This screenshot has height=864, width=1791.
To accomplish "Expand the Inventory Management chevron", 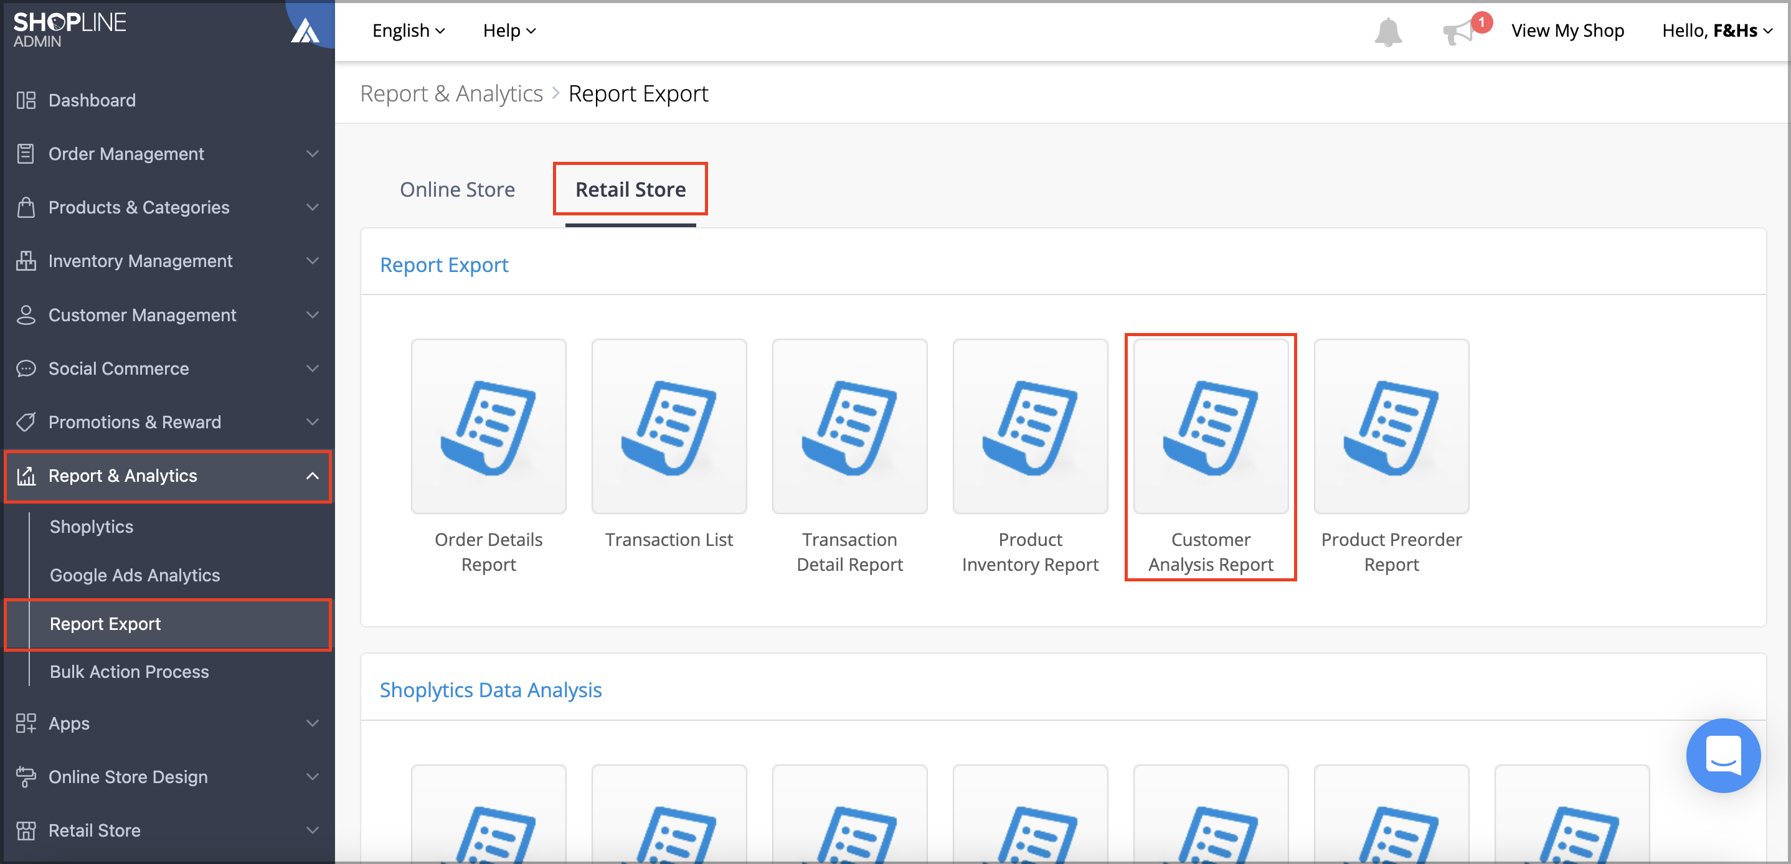I will [x=313, y=261].
